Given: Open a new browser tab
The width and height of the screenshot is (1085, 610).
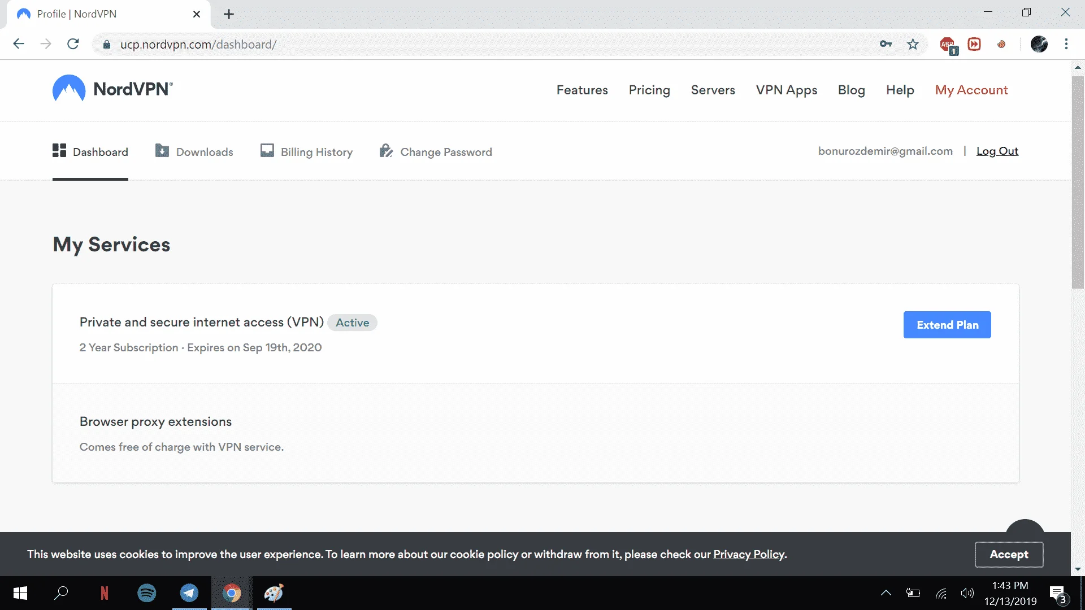Looking at the screenshot, I should coord(229,14).
